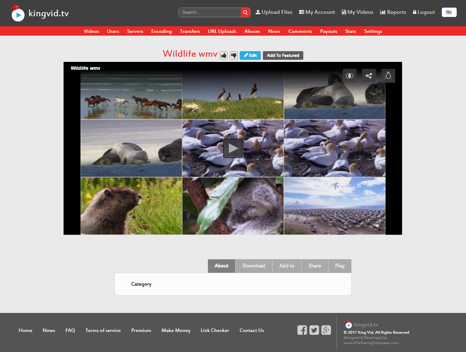The width and height of the screenshot is (466, 352).
Task: Click the footer kingvid.tv logo
Action: click(x=362, y=324)
